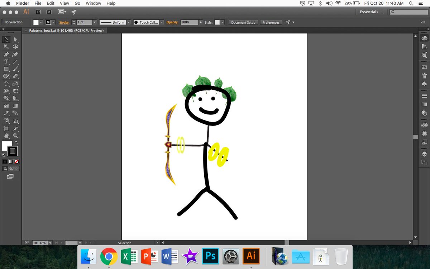Select the Selection tool arrow
The width and height of the screenshot is (430, 269).
click(x=6, y=39)
